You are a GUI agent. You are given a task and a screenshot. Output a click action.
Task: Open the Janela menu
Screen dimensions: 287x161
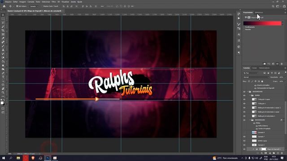coord(73,2)
